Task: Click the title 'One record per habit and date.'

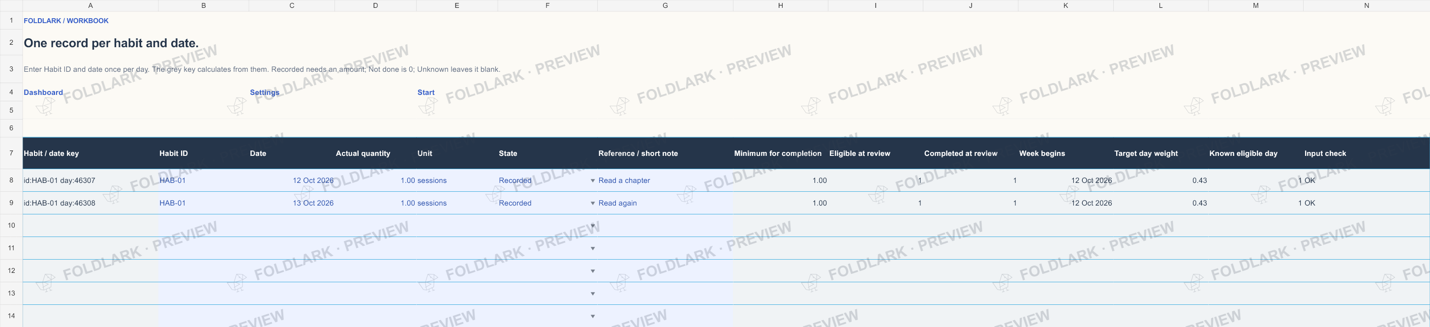Action: [x=111, y=43]
